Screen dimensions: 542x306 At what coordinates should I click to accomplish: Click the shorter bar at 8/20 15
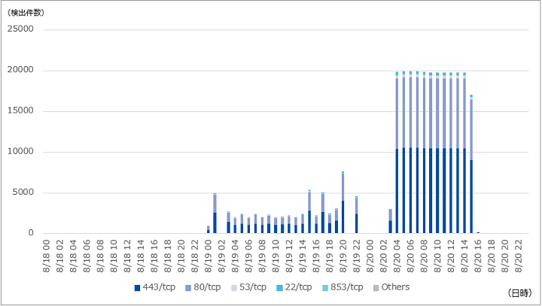click(x=471, y=164)
